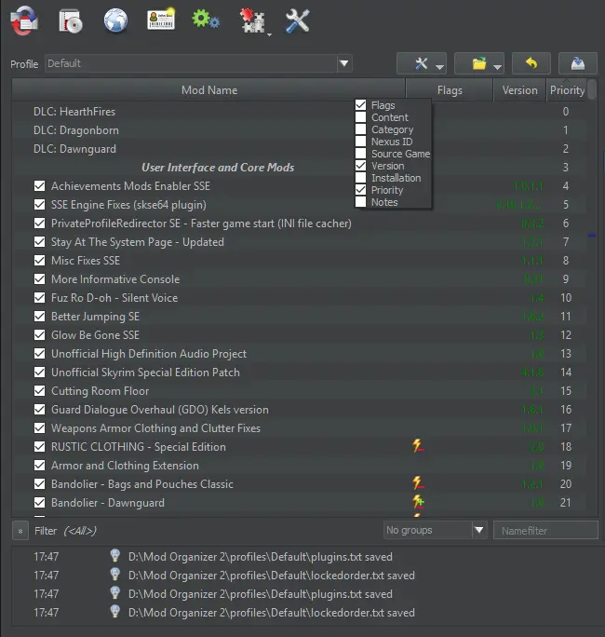The width and height of the screenshot is (605, 637).
Task: Click the lightbulb icon on last log entry
Action: (x=115, y=612)
